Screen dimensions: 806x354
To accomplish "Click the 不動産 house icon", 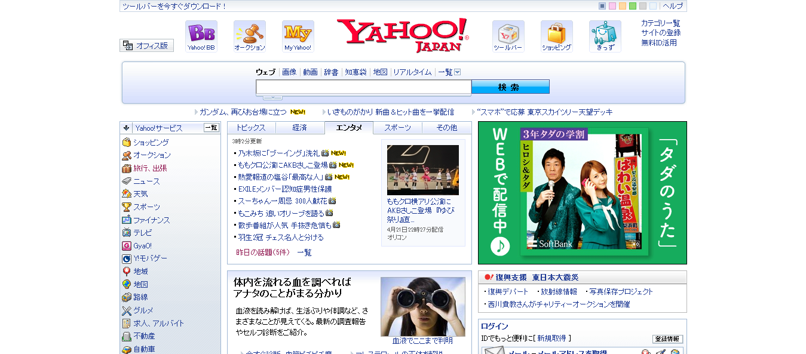I will click(x=127, y=336).
